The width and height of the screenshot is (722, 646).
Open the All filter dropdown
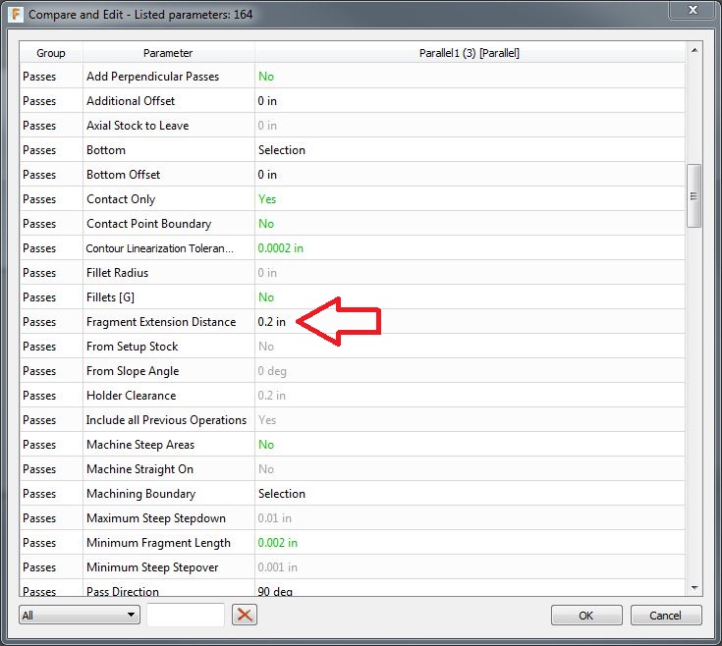(x=80, y=616)
